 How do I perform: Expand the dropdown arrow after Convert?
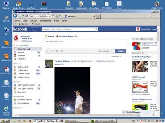coord(30,24)
